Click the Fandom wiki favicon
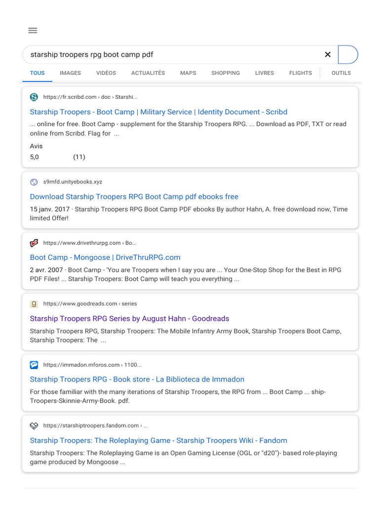 (x=34, y=425)
